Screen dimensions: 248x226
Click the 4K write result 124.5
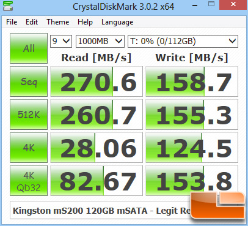click(192, 148)
